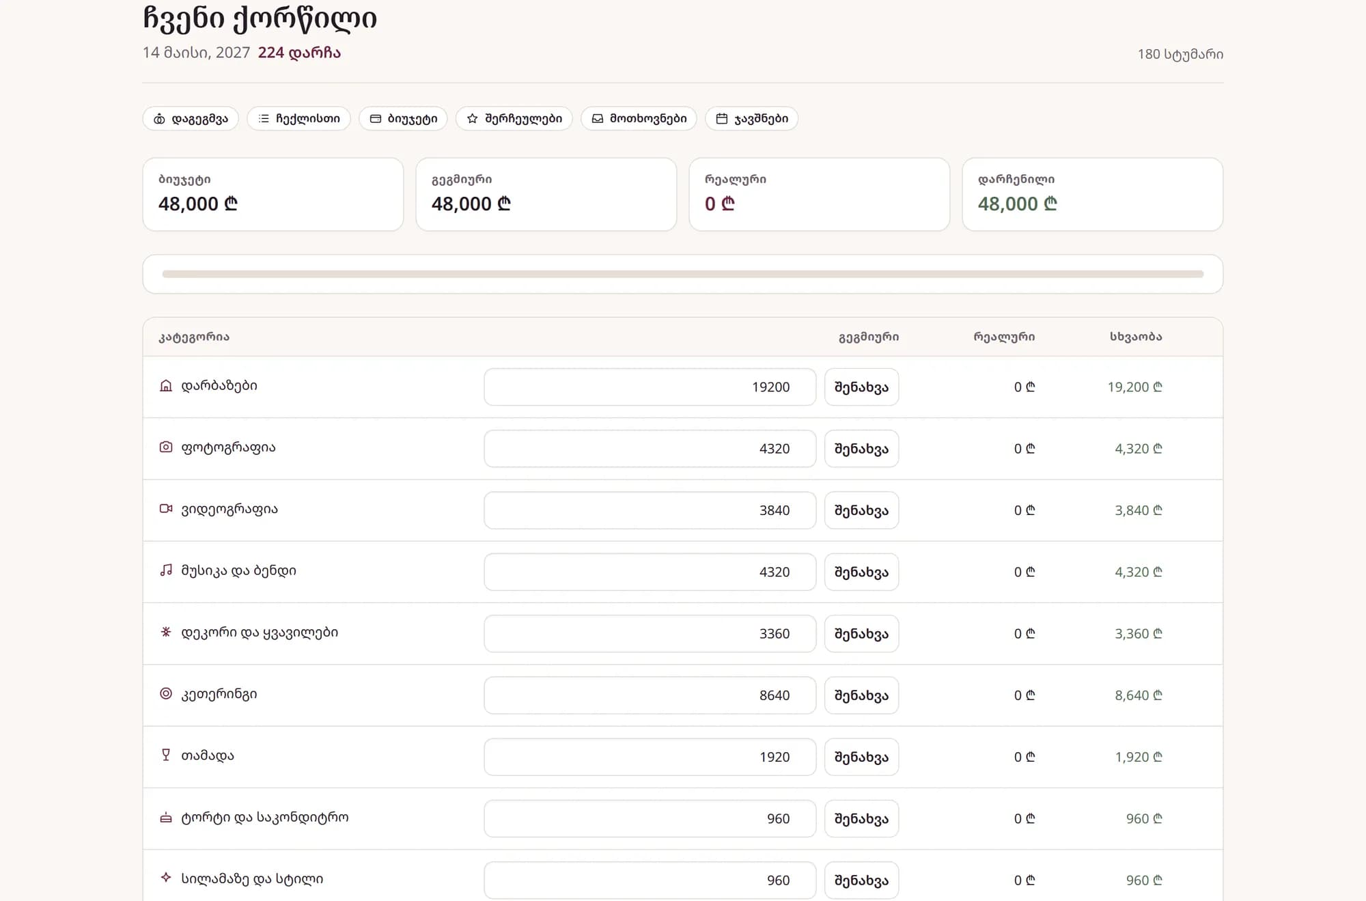Save the სილამაზე და სტილი row
Viewport: 1366px width, 901px height.
[x=861, y=881]
